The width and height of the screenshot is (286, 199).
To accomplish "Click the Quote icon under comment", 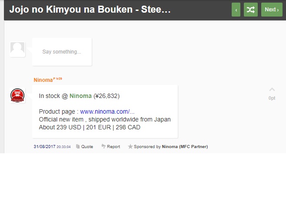I will pyautogui.click(x=78, y=146).
